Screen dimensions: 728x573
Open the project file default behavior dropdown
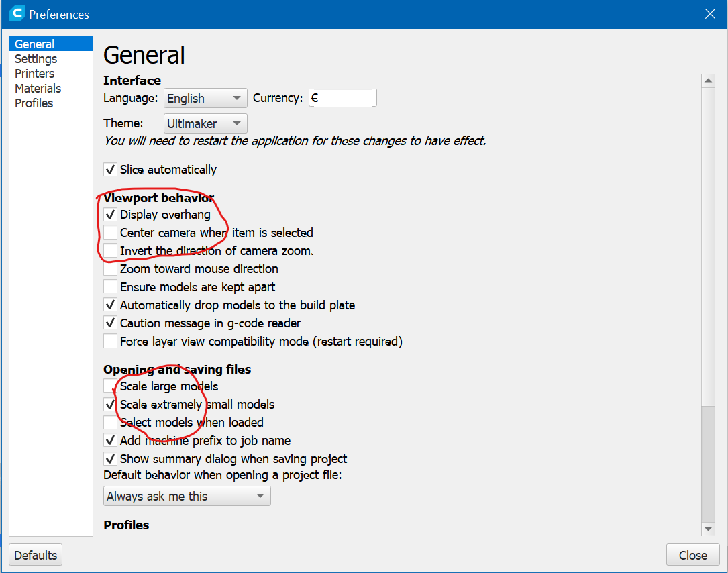[x=187, y=496]
